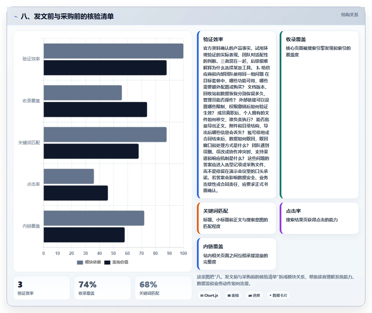The width and height of the screenshot is (372, 313).
Task: Click the 验证效率 落地价值 dark bar
Action: (x=105, y=68)
